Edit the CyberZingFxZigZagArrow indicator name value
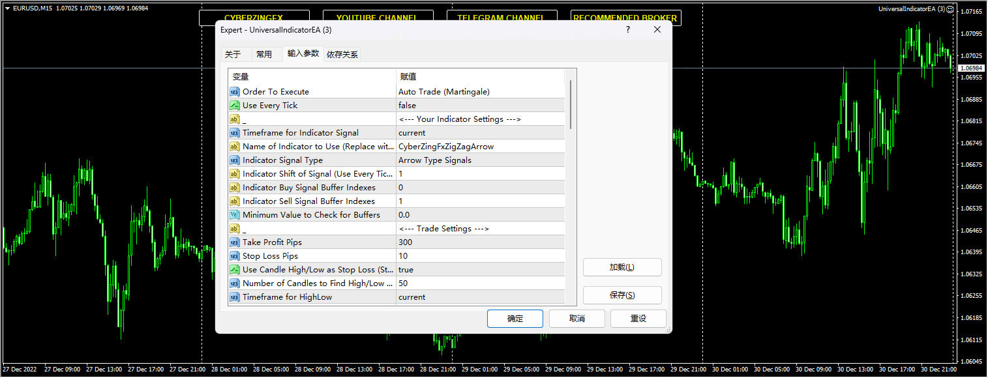Image resolution: width=988 pixels, height=378 pixels. tap(480, 147)
